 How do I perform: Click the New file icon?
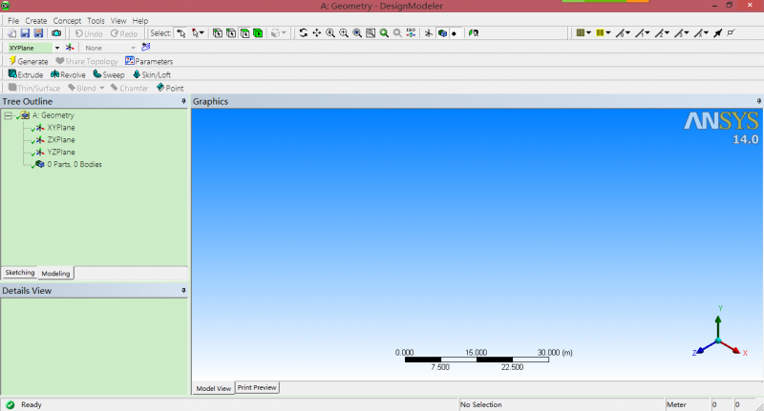(11, 33)
